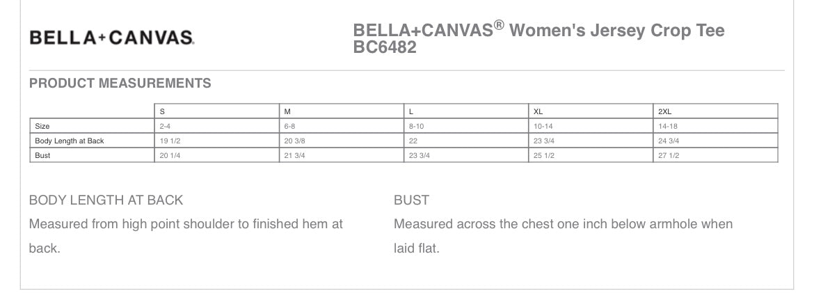The width and height of the screenshot is (814, 293).
Task: Select the Bust row label
Action: tap(92, 155)
